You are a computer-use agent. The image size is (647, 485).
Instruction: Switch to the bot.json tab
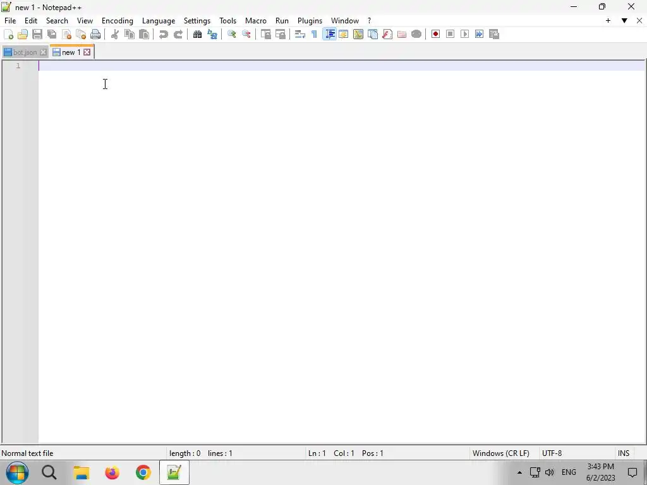[x=25, y=52]
